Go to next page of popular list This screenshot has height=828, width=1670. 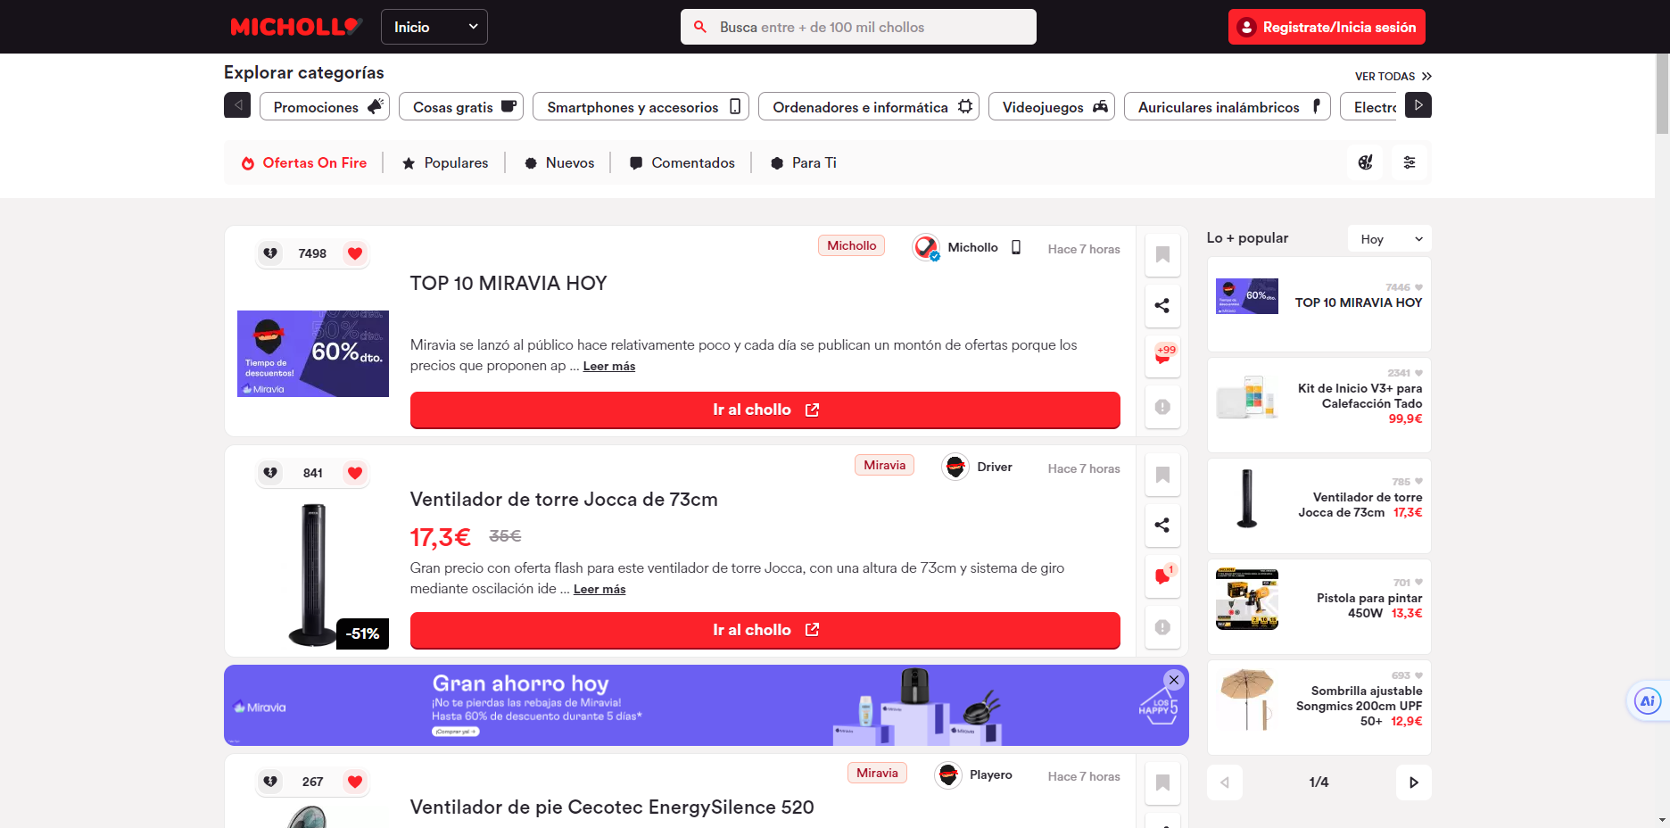point(1414,782)
